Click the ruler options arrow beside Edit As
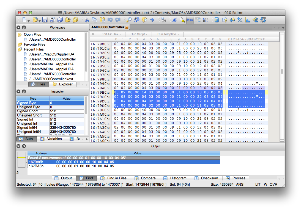Screen dimensions: 301x209 [93, 34]
